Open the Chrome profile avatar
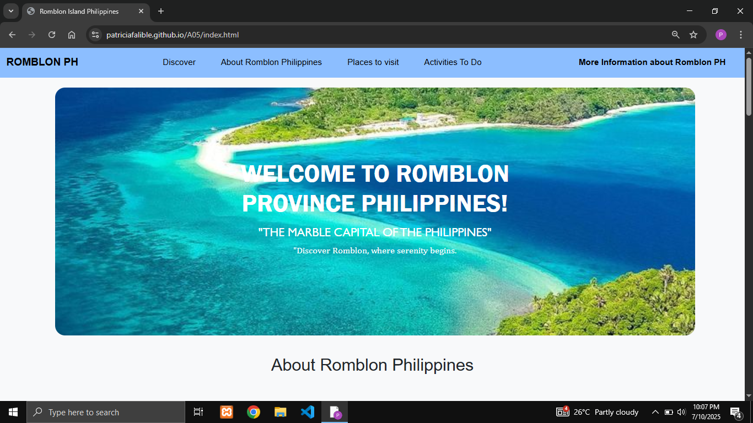This screenshot has width=753, height=423. (720, 35)
